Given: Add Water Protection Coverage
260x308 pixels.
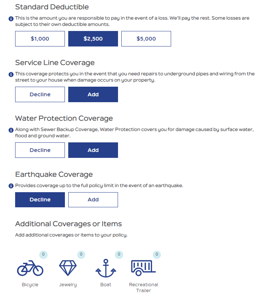Looking at the screenshot, I should pos(93,150).
